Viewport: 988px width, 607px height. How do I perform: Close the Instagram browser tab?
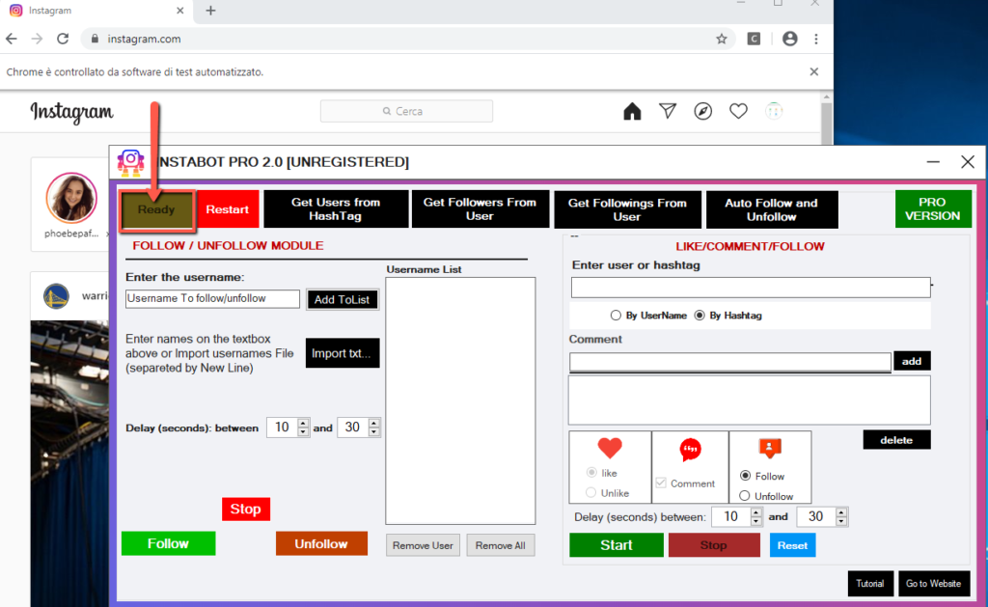click(180, 11)
